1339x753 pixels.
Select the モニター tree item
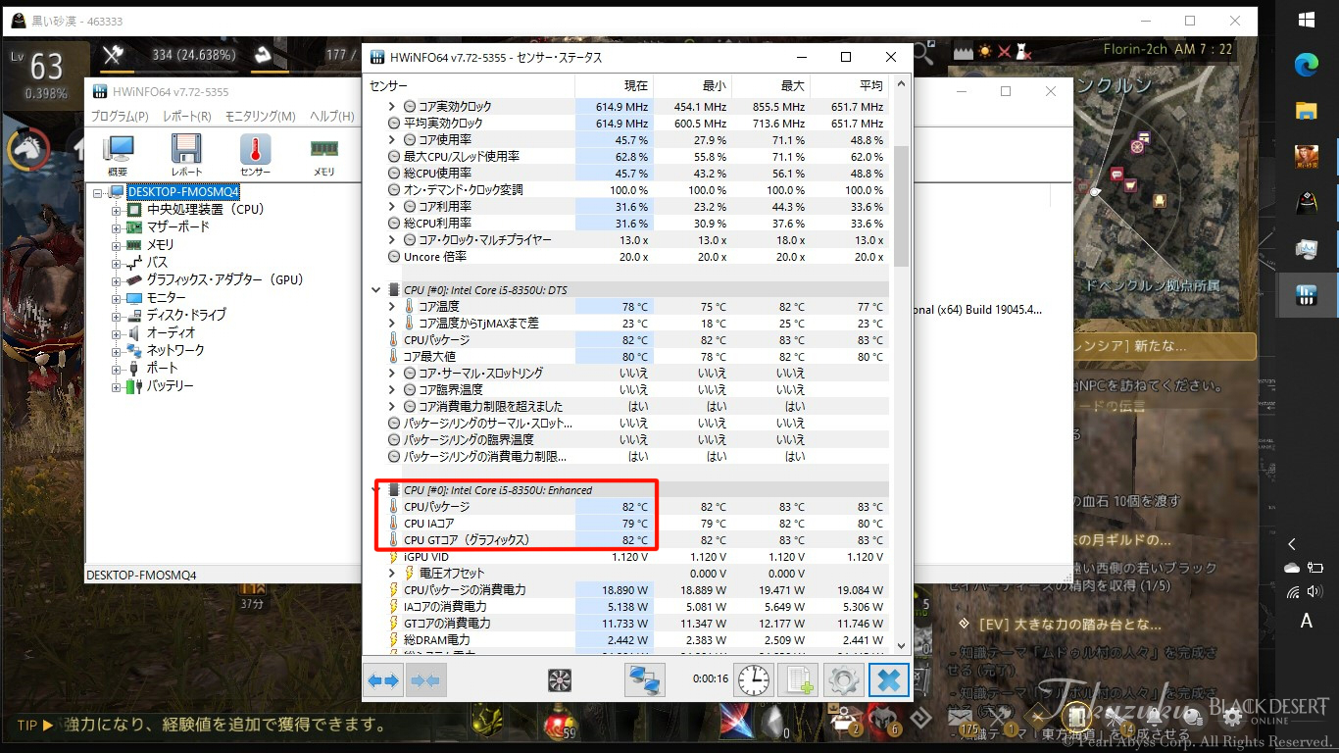(166, 298)
